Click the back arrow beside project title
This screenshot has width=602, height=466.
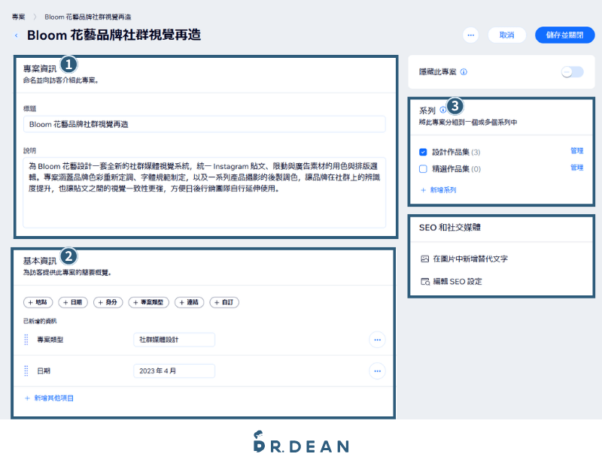pyautogui.click(x=16, y=35)
